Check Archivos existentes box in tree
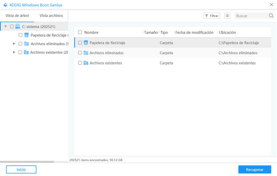 [x=20, y=52]
